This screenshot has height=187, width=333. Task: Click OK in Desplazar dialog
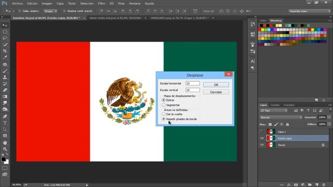coord(216,85)
